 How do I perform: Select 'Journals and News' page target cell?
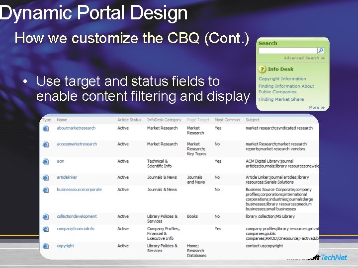coord(196,180)
